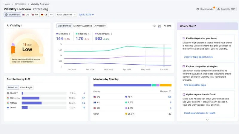Click UK mentions count 6
Viewport: 239px width, 134px height.
(x=171, y=108)
